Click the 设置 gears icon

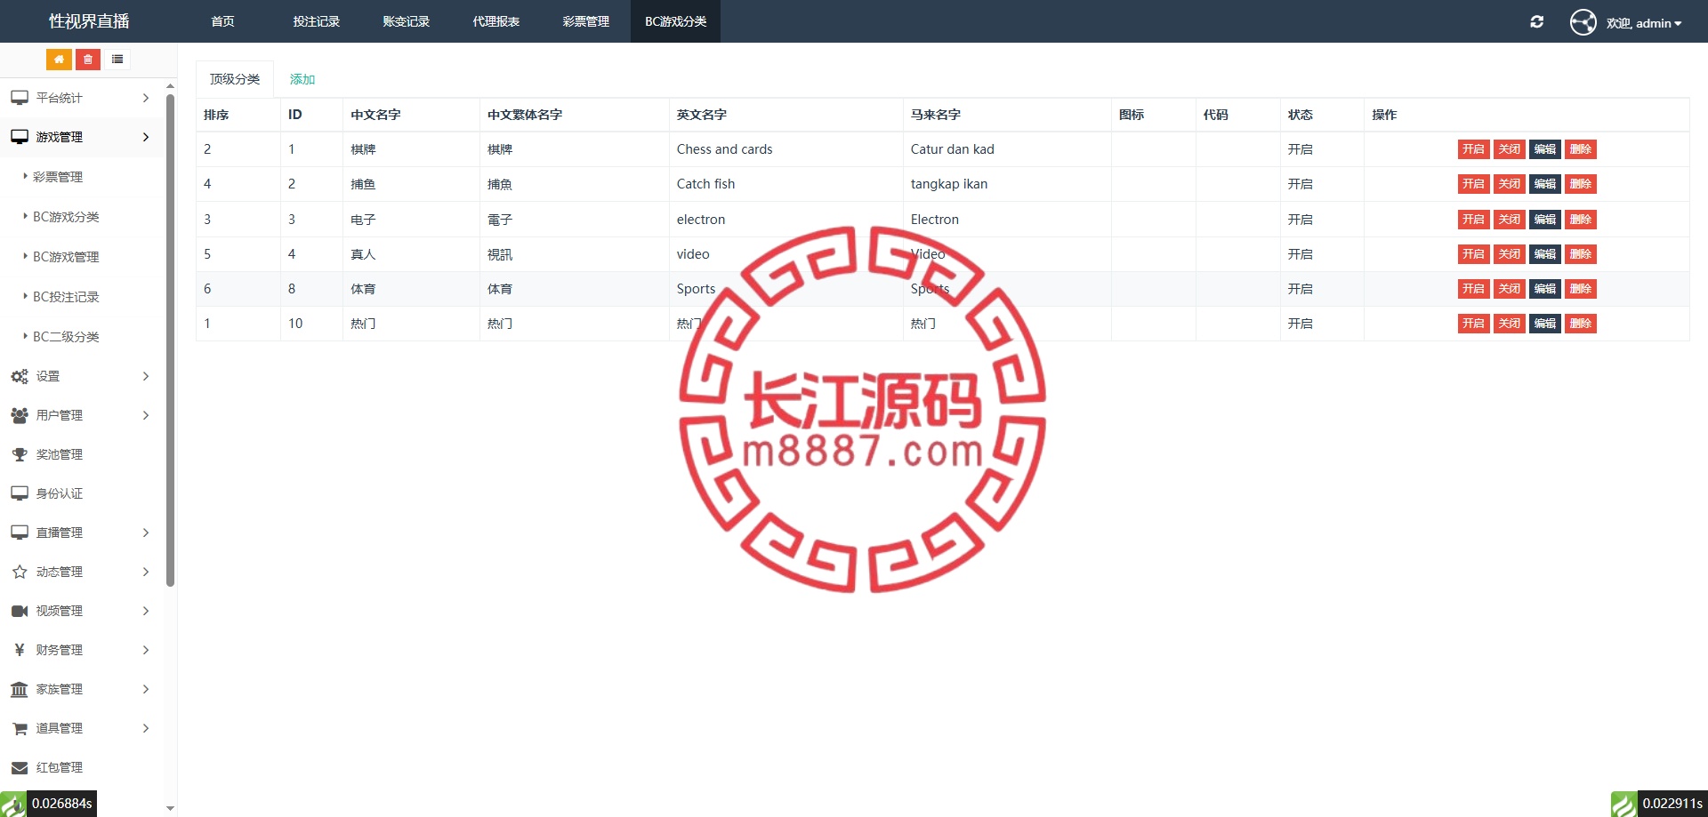pyautogui.click(x=20, y=376)
